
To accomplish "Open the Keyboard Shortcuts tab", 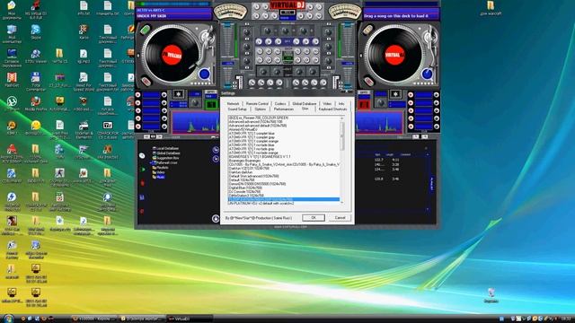I will point(332,109).
